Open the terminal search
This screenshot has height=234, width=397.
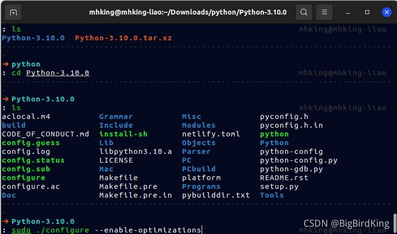coord(304,12)
